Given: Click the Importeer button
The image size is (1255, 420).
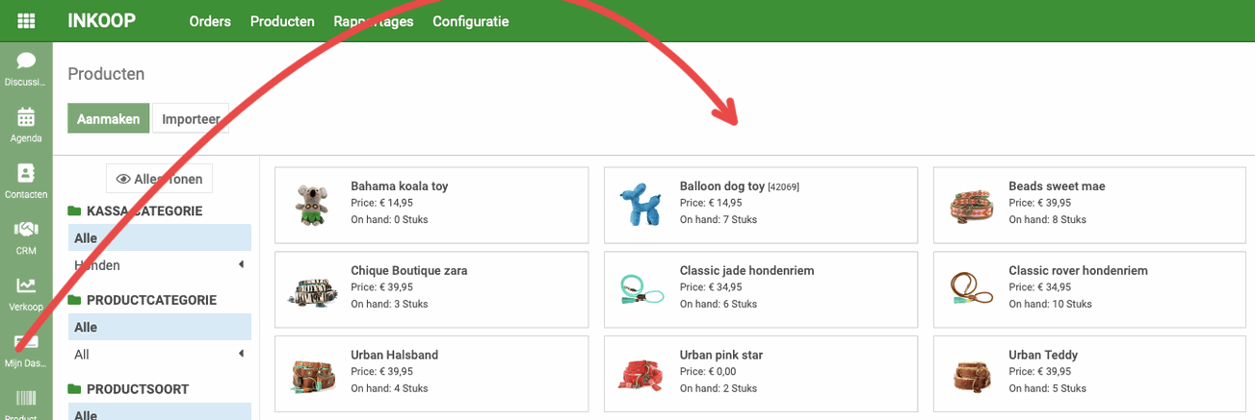Looking at the screenshot, I should pos(191,119).
